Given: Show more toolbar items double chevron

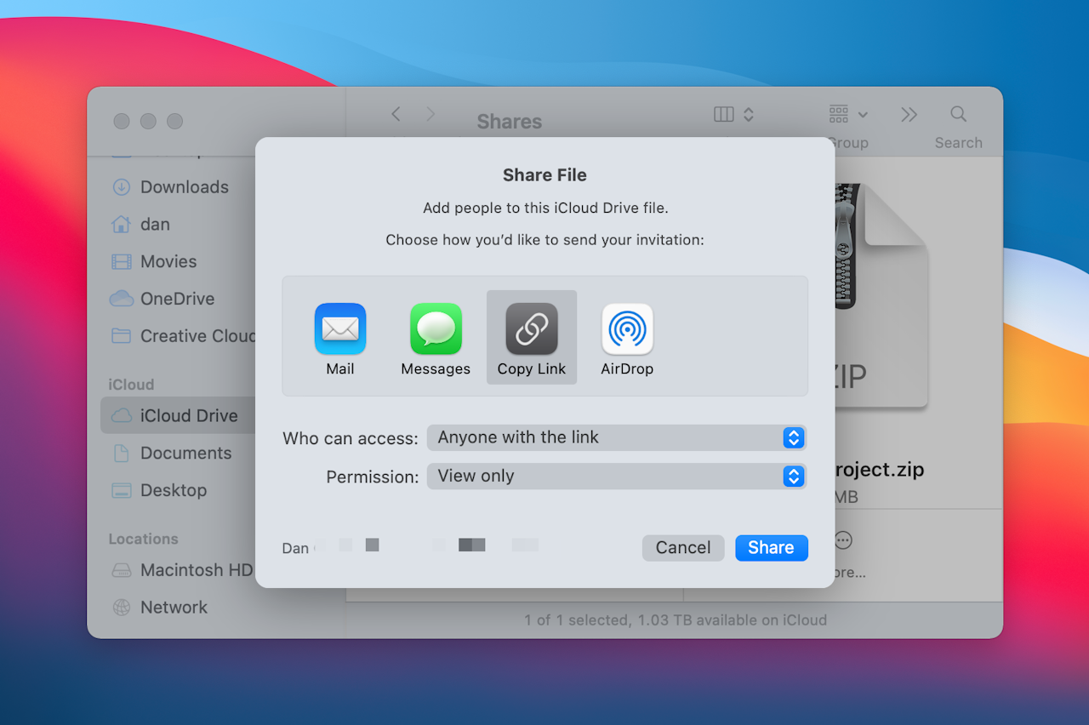Looking at the screenshot, I should coord(909,114).
